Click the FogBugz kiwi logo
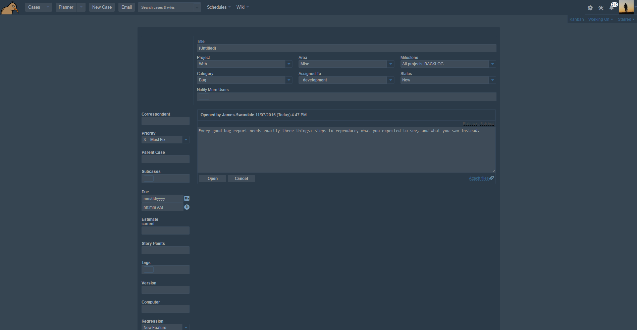 tap(9, 7)
